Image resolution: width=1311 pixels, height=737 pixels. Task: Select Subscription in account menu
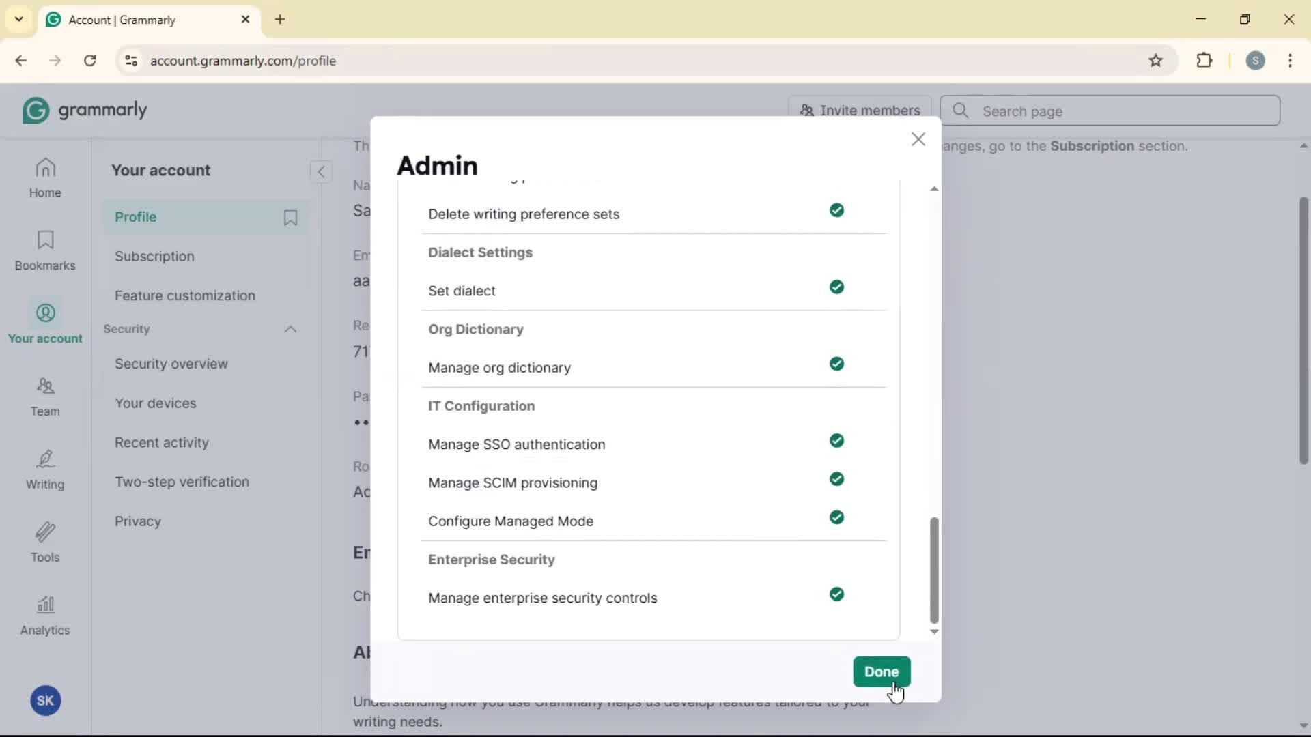click(x=154, y=257)
